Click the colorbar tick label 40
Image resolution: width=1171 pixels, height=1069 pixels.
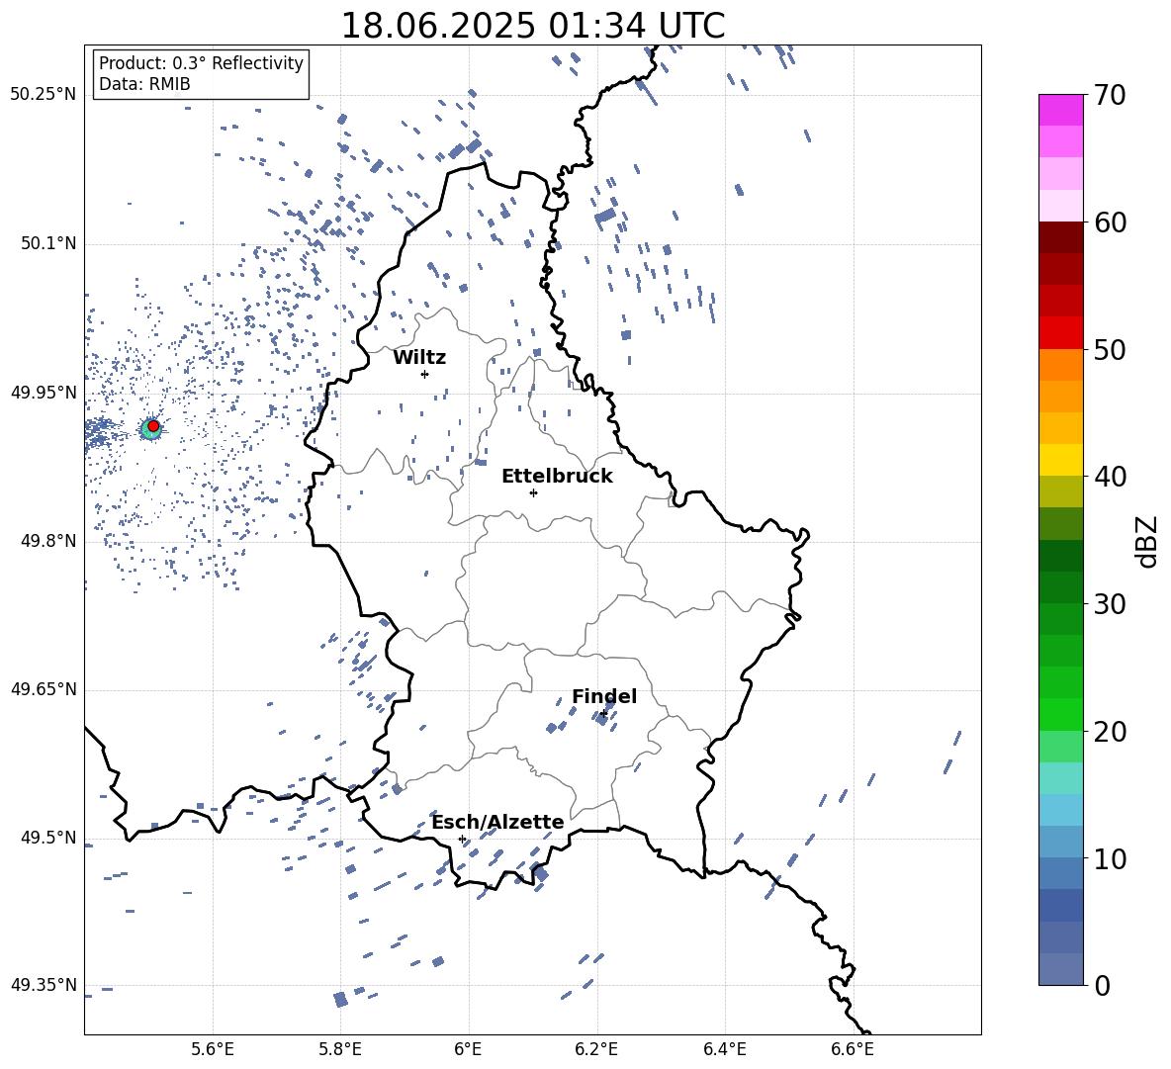tap(1110, 477)
